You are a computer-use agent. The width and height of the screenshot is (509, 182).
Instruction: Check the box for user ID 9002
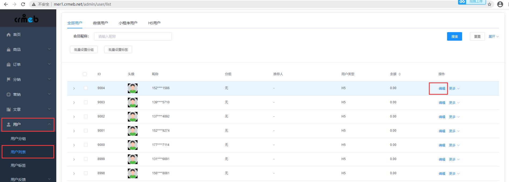(86, 116)
